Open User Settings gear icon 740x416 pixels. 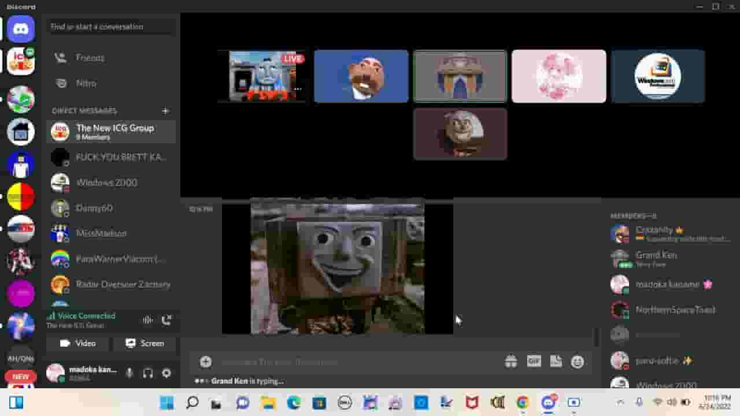(166, 373)
